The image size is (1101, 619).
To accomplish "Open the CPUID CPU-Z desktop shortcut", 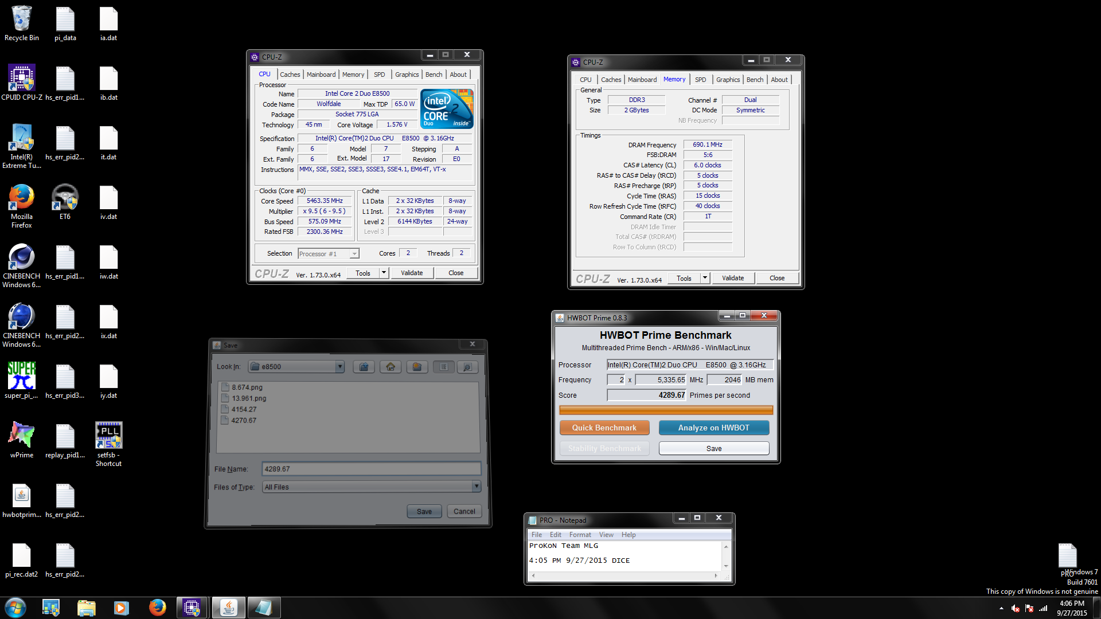I will 22,83.
